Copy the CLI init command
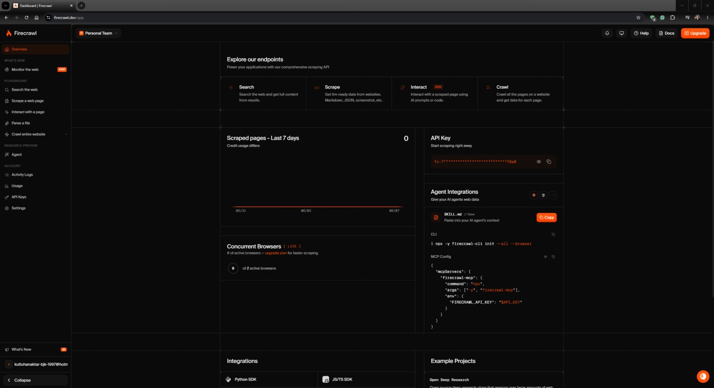Image resolution: width=714 pixels, height=388 pixels. tap(553, 235)
